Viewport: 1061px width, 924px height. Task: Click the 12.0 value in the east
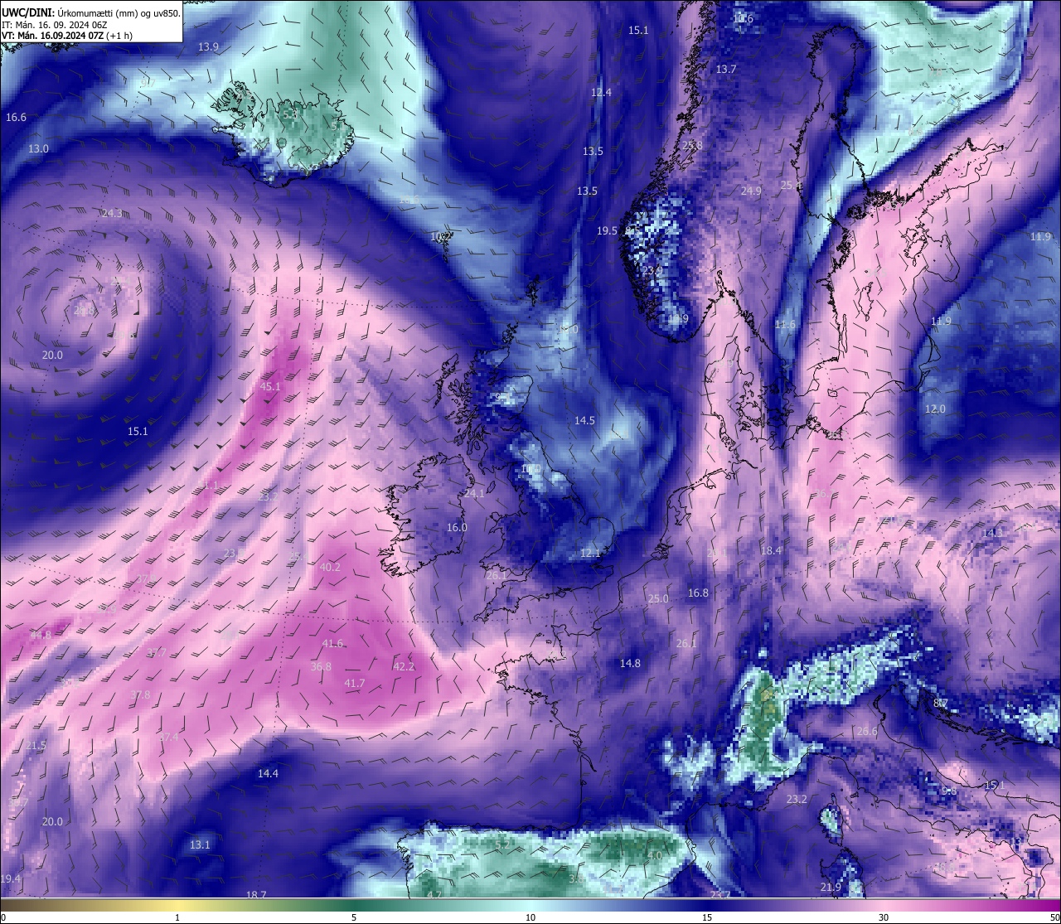click(935, 409)
